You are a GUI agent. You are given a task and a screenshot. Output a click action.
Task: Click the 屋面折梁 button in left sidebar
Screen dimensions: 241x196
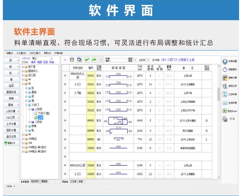pos(11,92)
